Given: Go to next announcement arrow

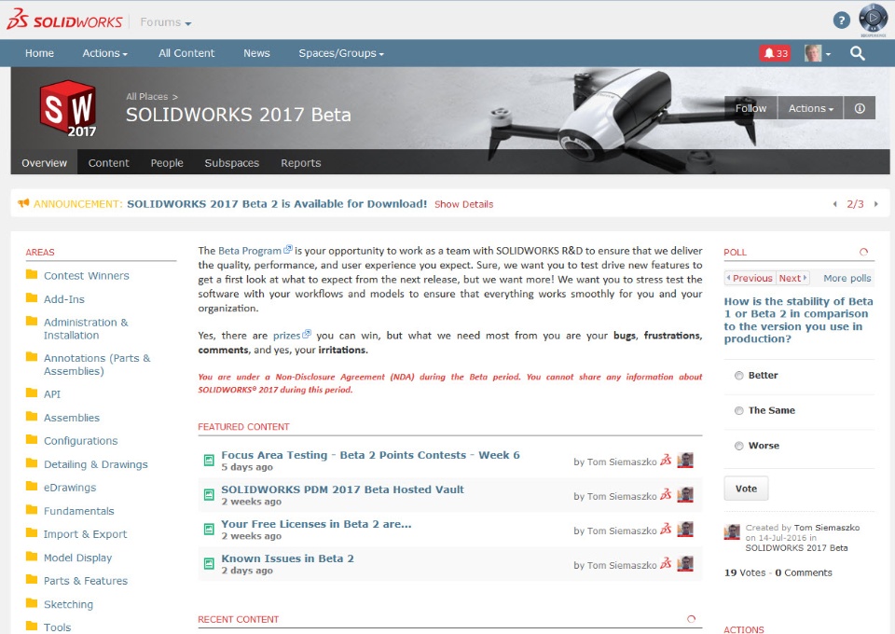Looking at the screenshot, I should tap(876, 204).
